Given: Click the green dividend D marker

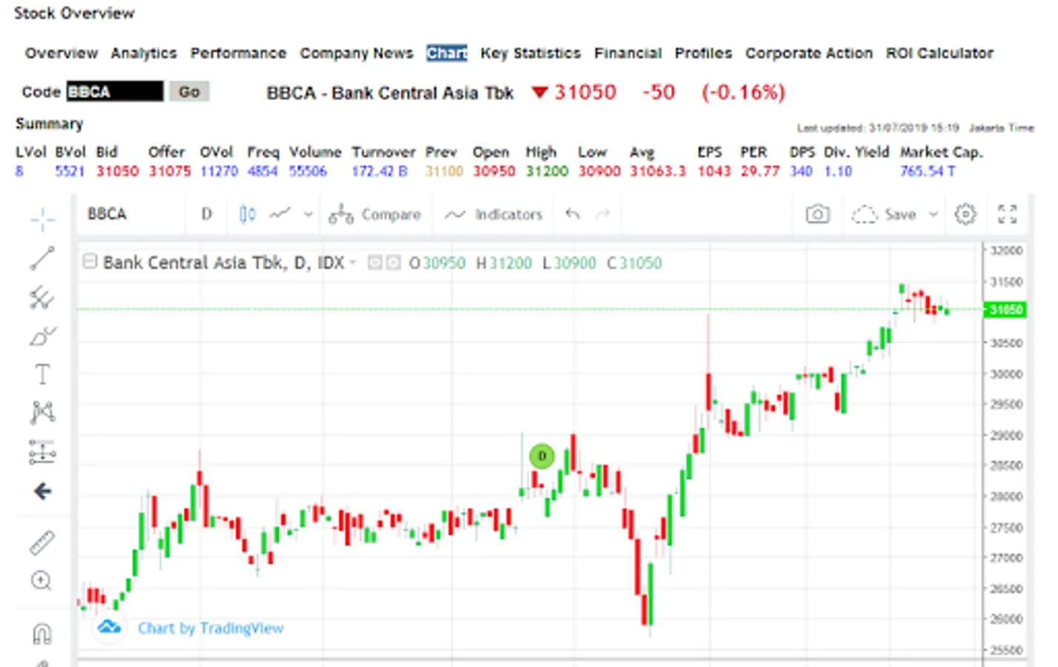Looking at the screenshot, I should pos(542,456).
